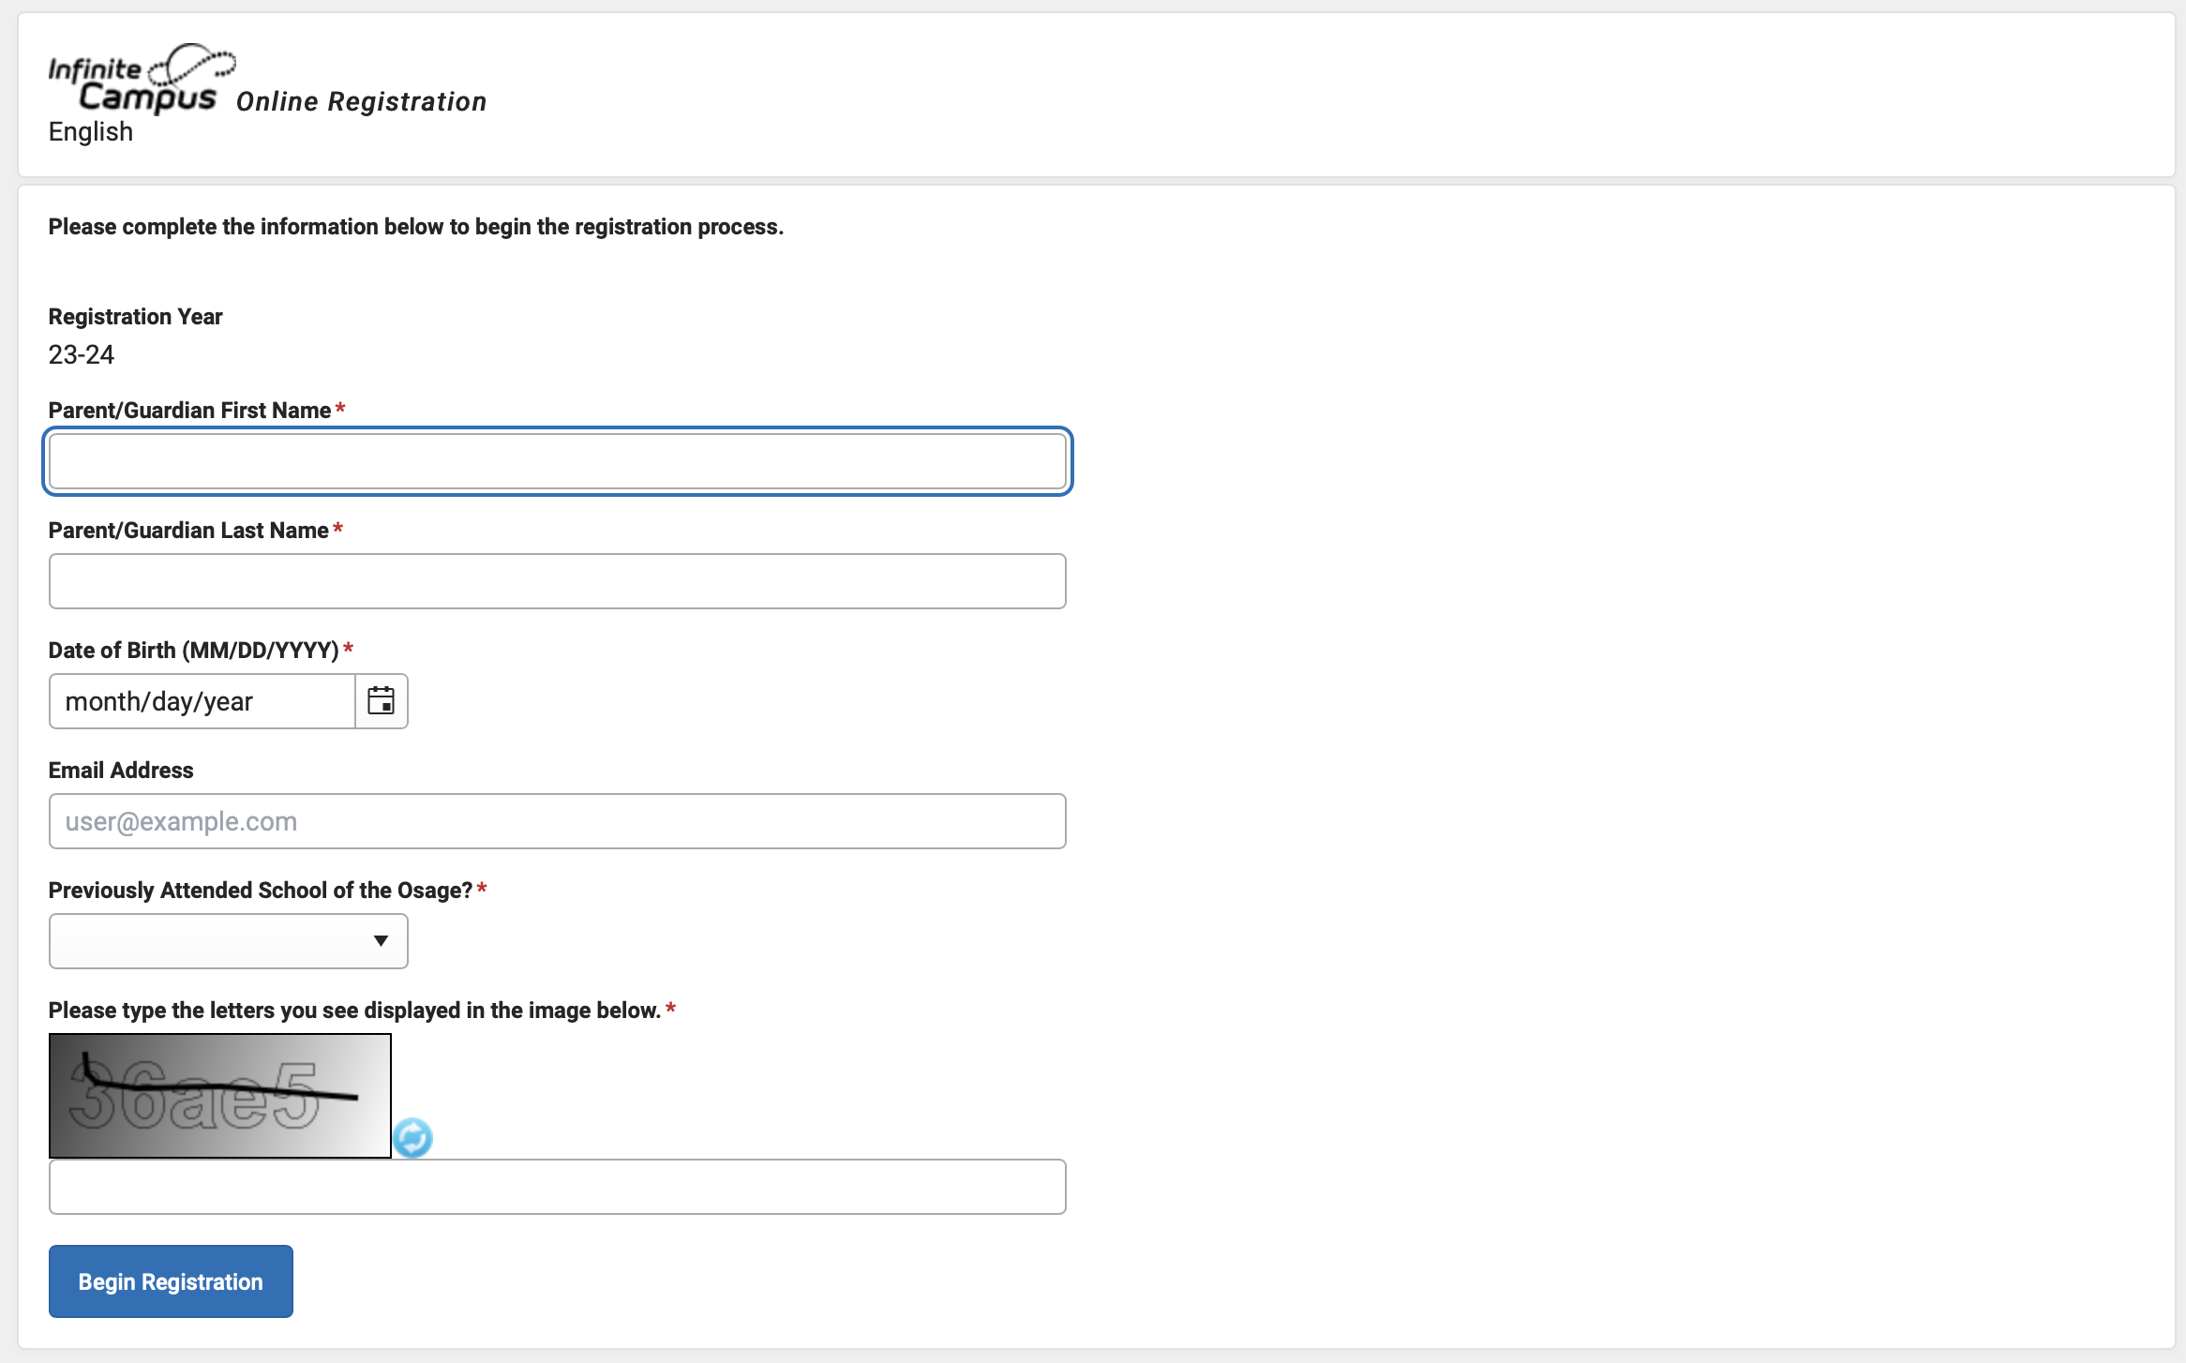Refresh the captcha image

(x=412, y=1138)
